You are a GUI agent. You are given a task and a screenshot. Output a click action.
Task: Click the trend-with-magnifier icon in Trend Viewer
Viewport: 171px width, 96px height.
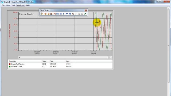pyautogui.click(x=55, y=14)
